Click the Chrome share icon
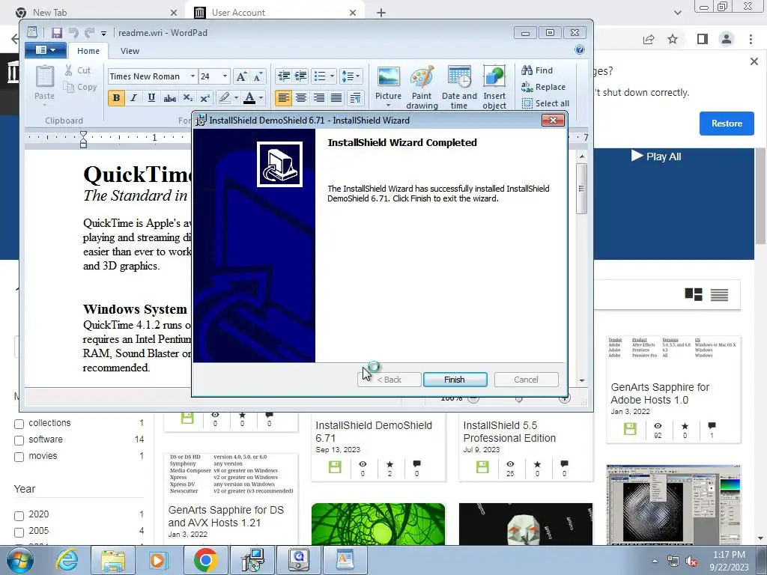The width and height of the screenshot is (767, 575). [649, 39]
